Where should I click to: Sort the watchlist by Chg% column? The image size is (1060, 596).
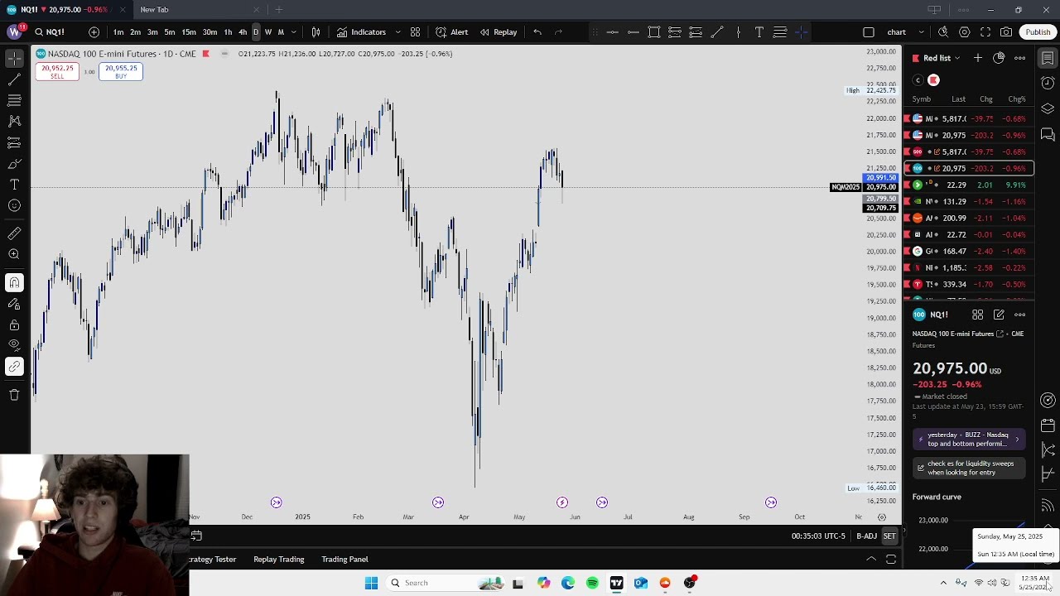1017,99
